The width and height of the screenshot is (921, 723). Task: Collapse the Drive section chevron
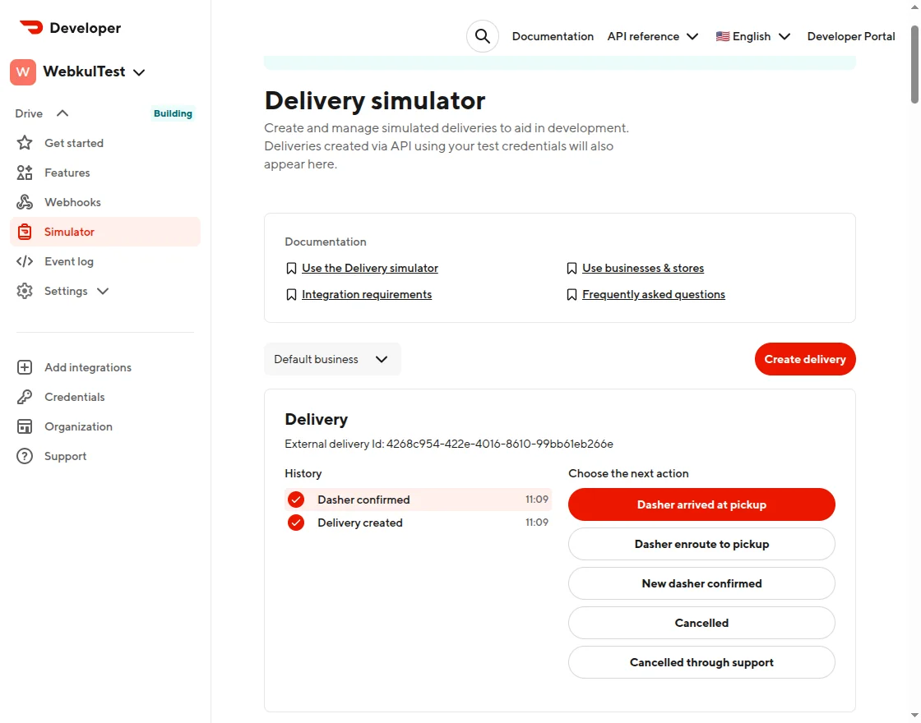tap(62, 113)
